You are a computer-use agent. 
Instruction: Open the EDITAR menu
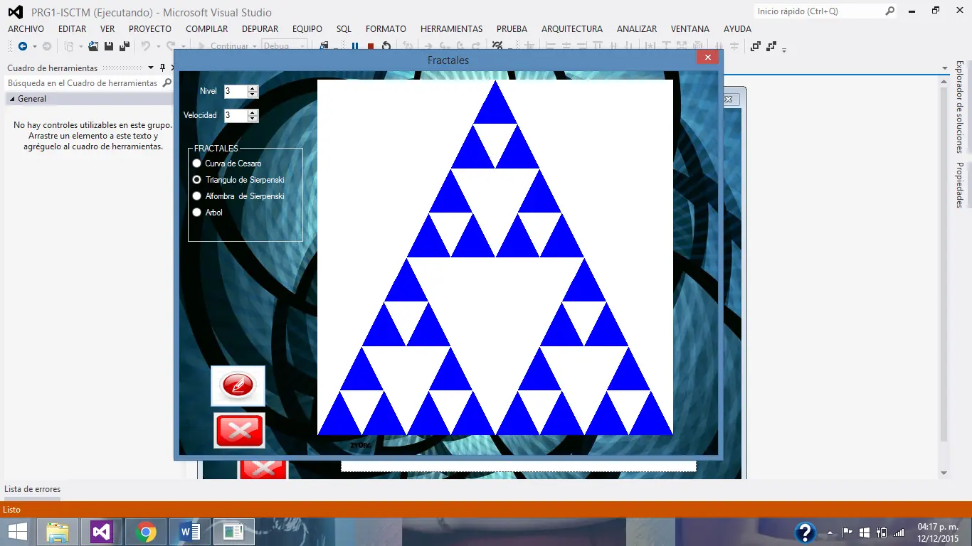[72, 29]
